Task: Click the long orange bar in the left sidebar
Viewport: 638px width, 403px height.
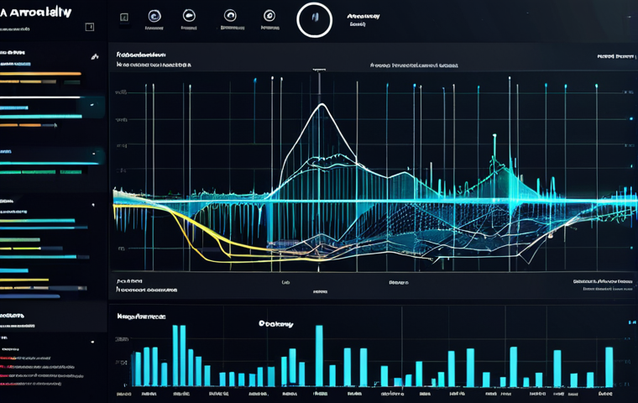Action: (40, 74)
